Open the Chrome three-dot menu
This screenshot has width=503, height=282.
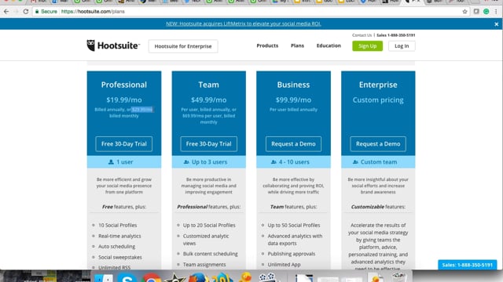coord(496,12)
